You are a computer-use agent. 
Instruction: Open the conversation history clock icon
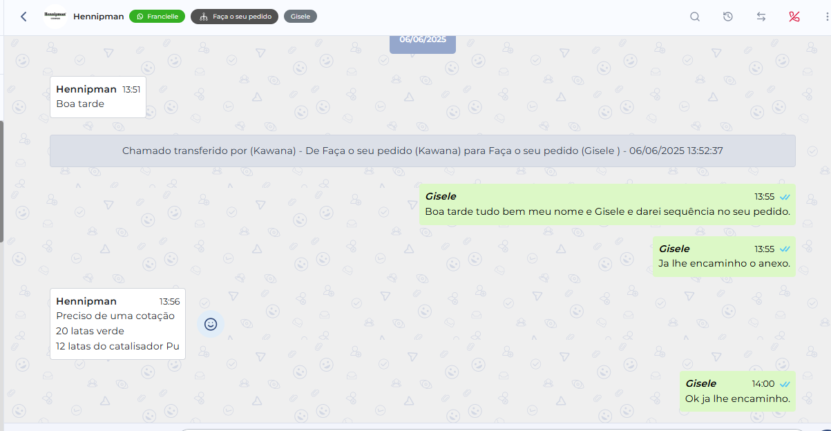click(728, 17)
